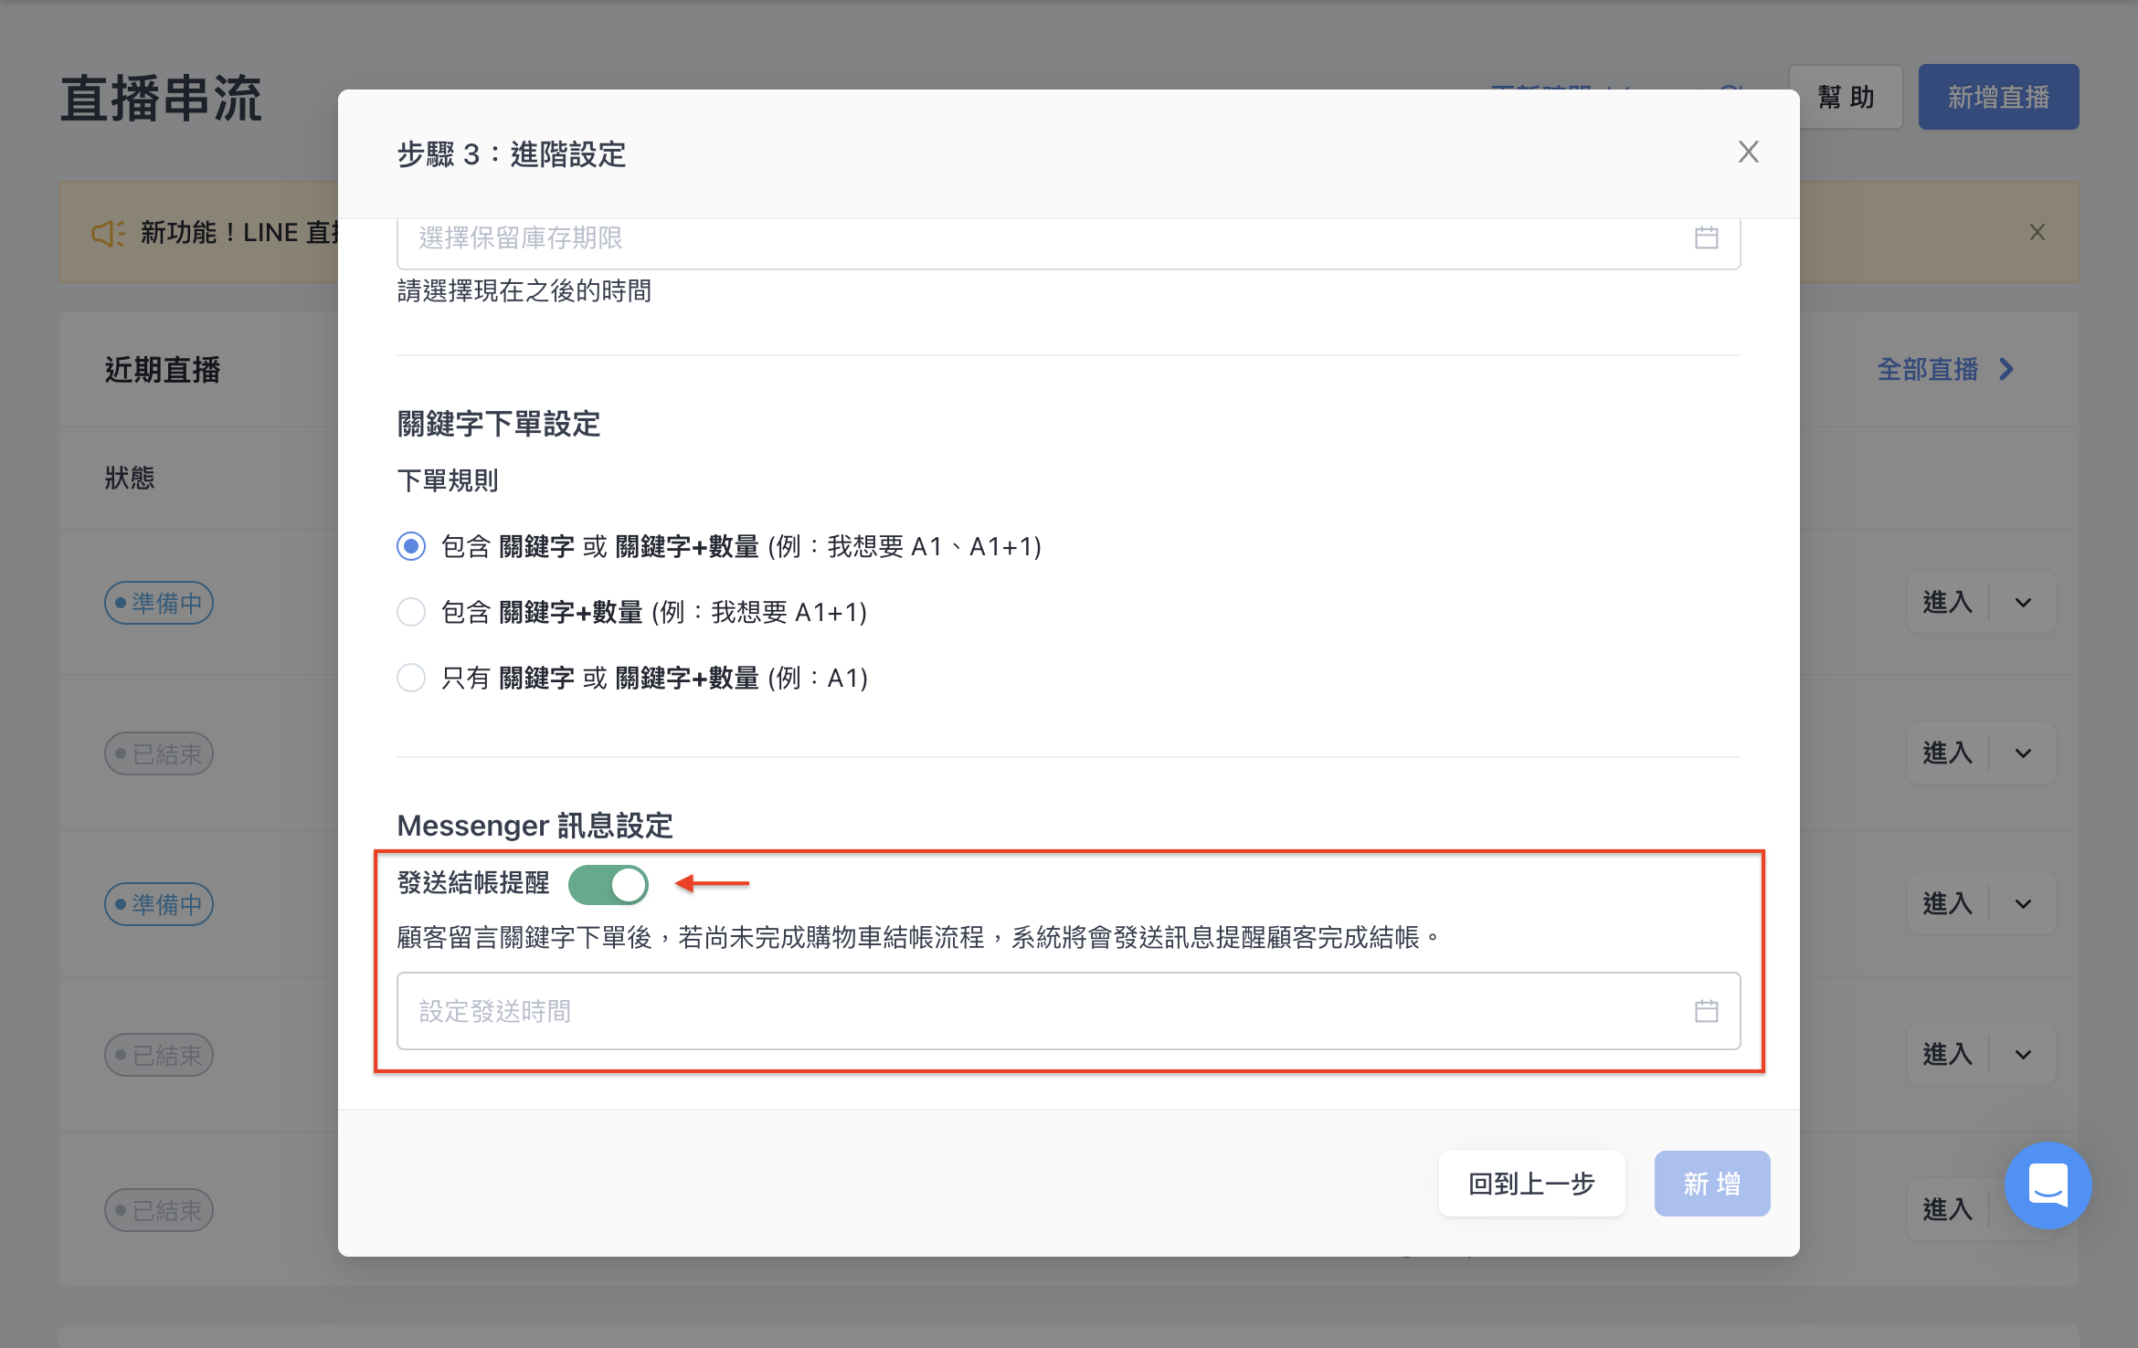This screenshot has width=2138, height=1348.
Task: Click 進入 on second 已結束 row
Action: [x=1947, y=1054]
